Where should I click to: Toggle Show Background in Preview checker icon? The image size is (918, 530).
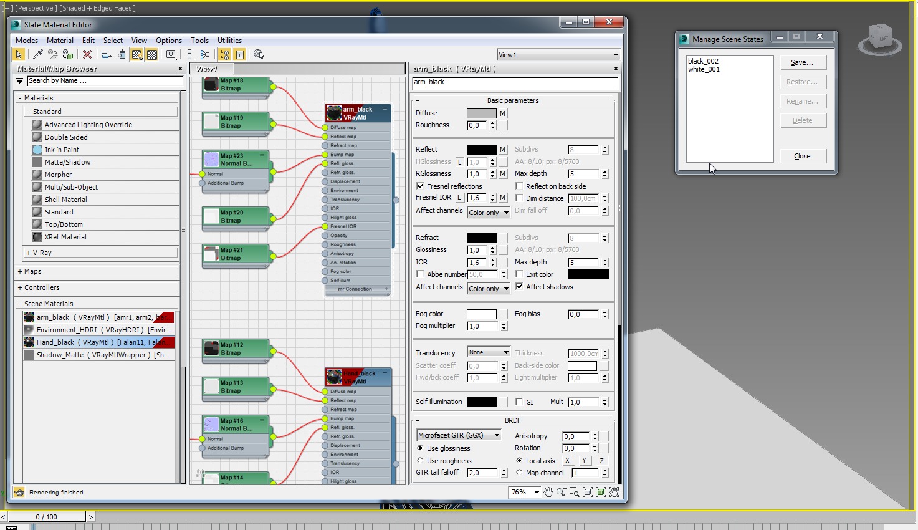tap(152, 55)
